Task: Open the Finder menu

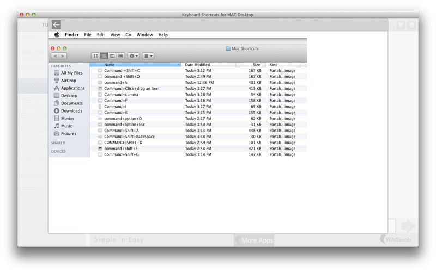Action: [x=71, y=35]
